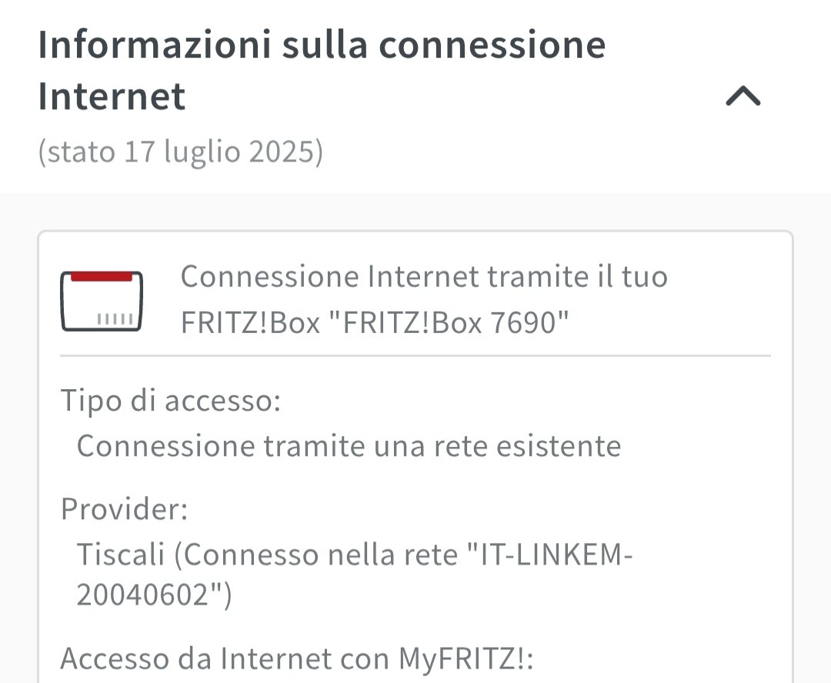Click the red stripe on the router icon
The width and height of the screenshot is (831, 683).
tap(102, 276)
